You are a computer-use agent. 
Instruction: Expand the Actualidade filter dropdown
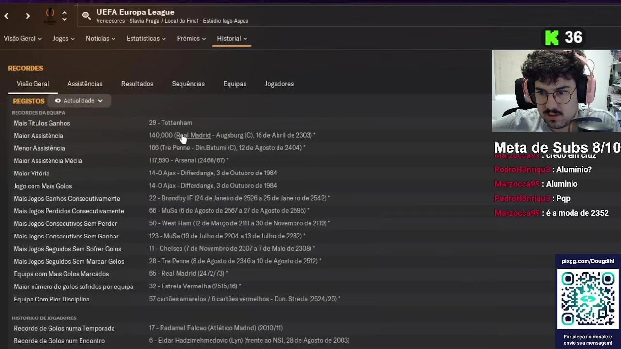click(79, 101)
